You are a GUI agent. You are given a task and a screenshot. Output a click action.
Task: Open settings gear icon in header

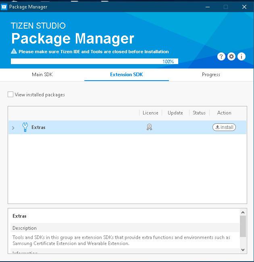(231, 57)
